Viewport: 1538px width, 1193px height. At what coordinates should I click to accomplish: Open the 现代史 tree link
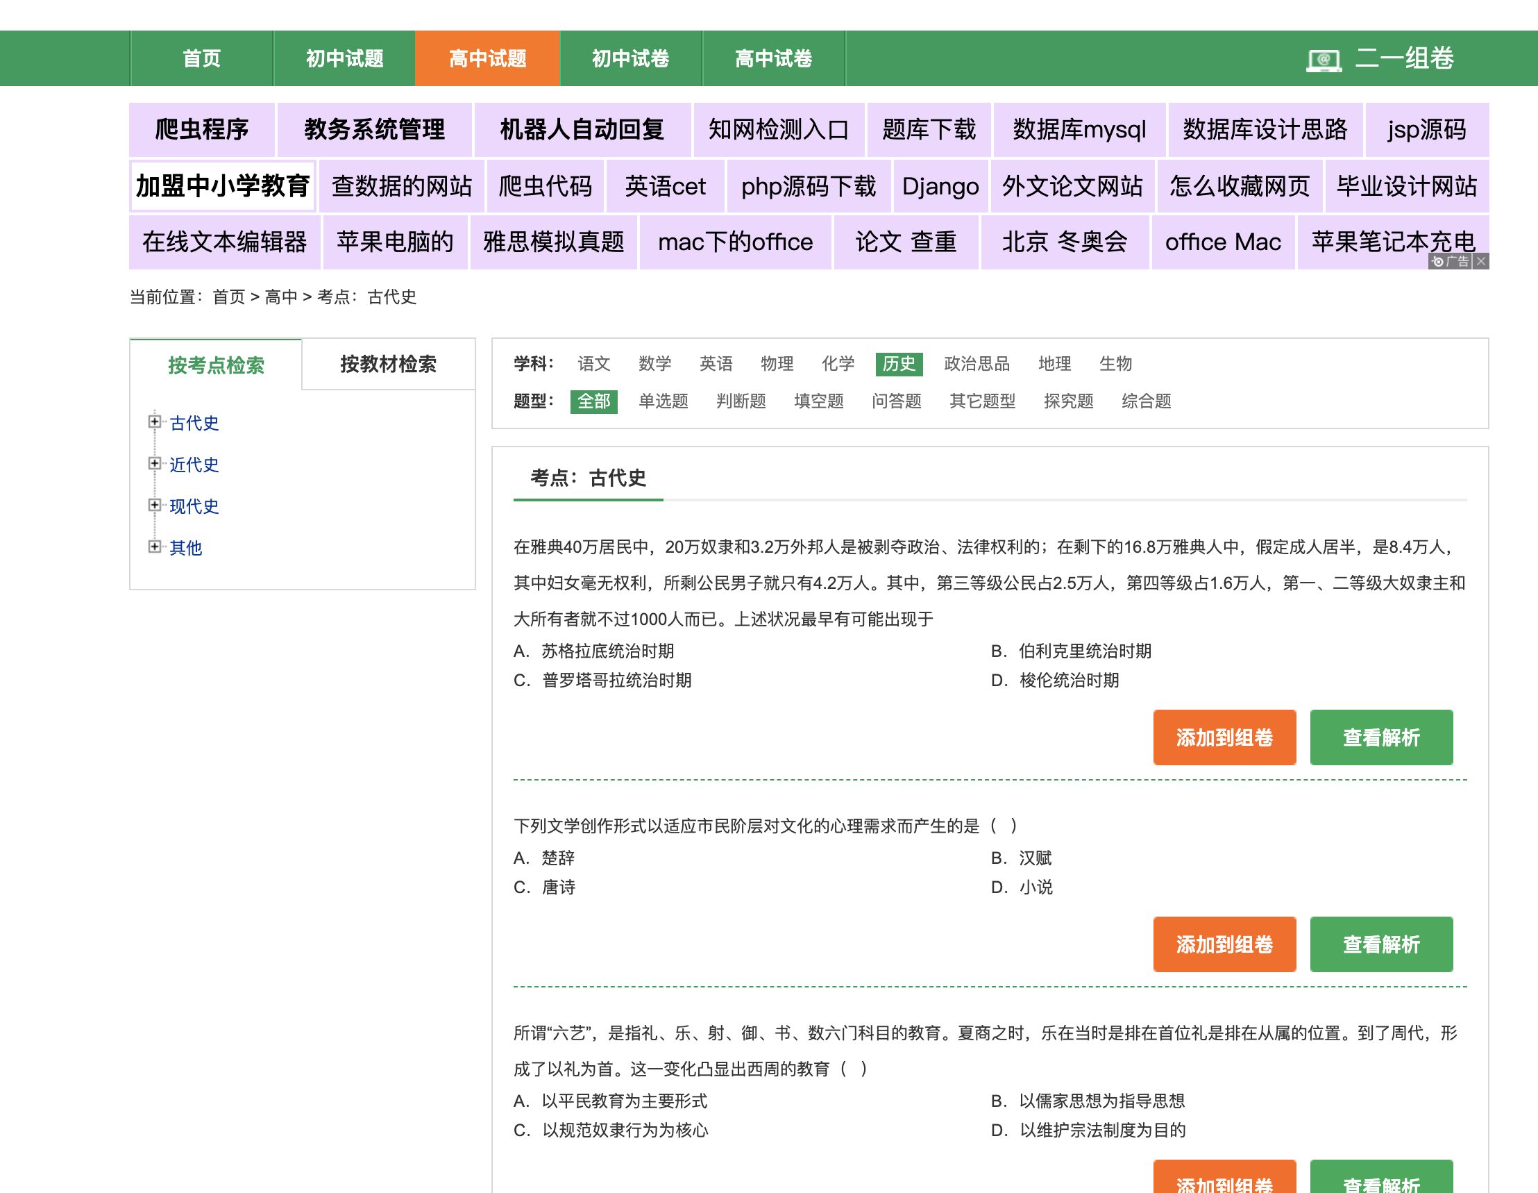click(x=194, y=506)
